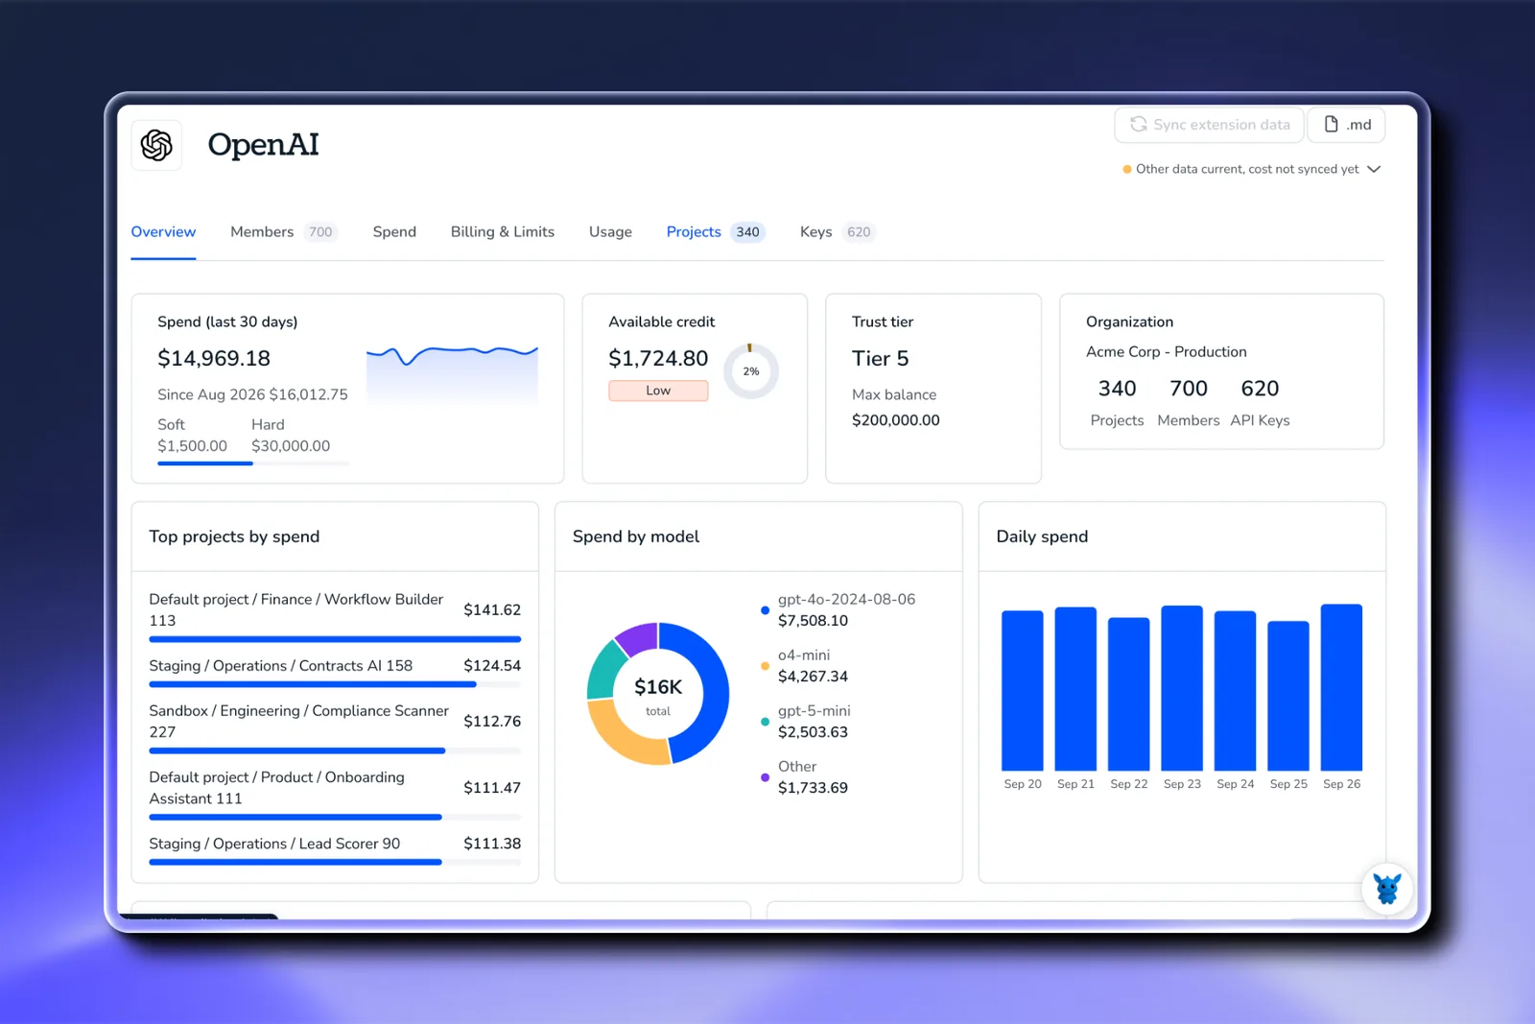Click the sync refresh icon
This screenshot has width=1535, height=1024.
pyautogui.click(x=1138, y=125)
